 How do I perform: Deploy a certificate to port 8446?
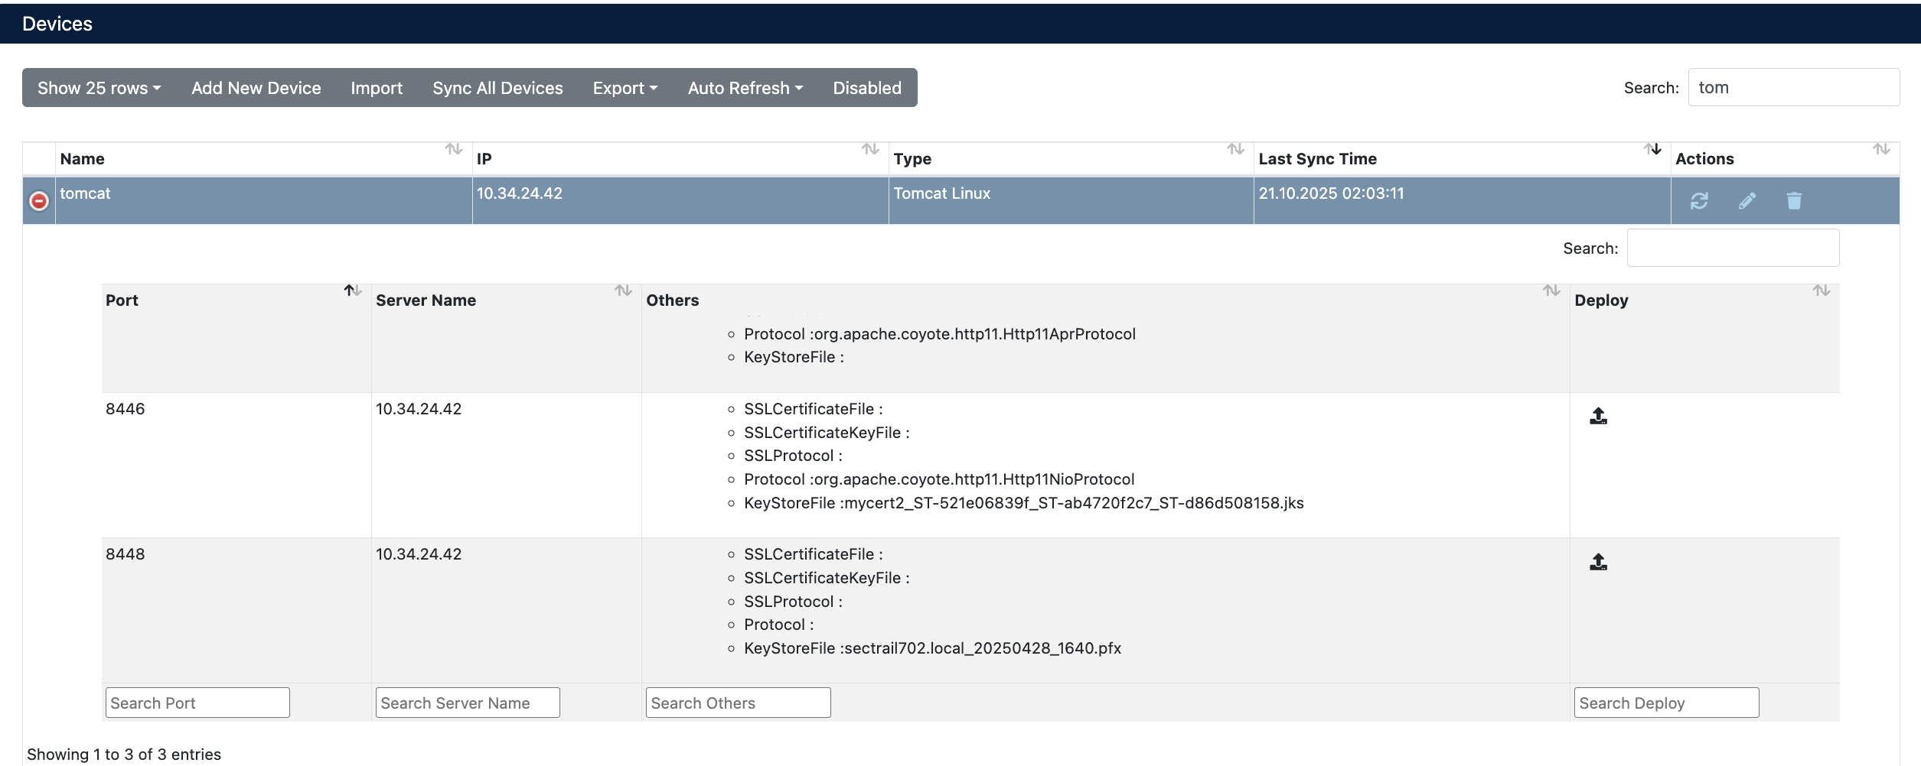tap(1599, 416)
